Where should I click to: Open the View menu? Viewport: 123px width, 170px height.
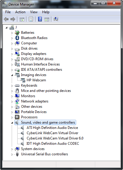coord(34,12)
